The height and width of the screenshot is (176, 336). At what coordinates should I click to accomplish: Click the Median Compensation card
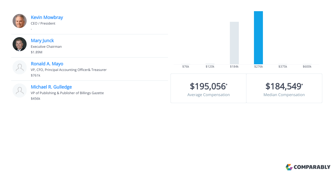[x=284, y=88]
